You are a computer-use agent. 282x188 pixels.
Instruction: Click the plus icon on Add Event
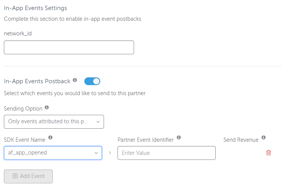click(15, 176)
